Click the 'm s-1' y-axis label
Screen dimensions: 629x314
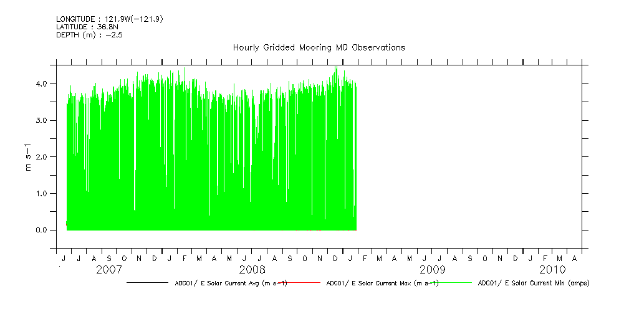[x=28, y=157]
